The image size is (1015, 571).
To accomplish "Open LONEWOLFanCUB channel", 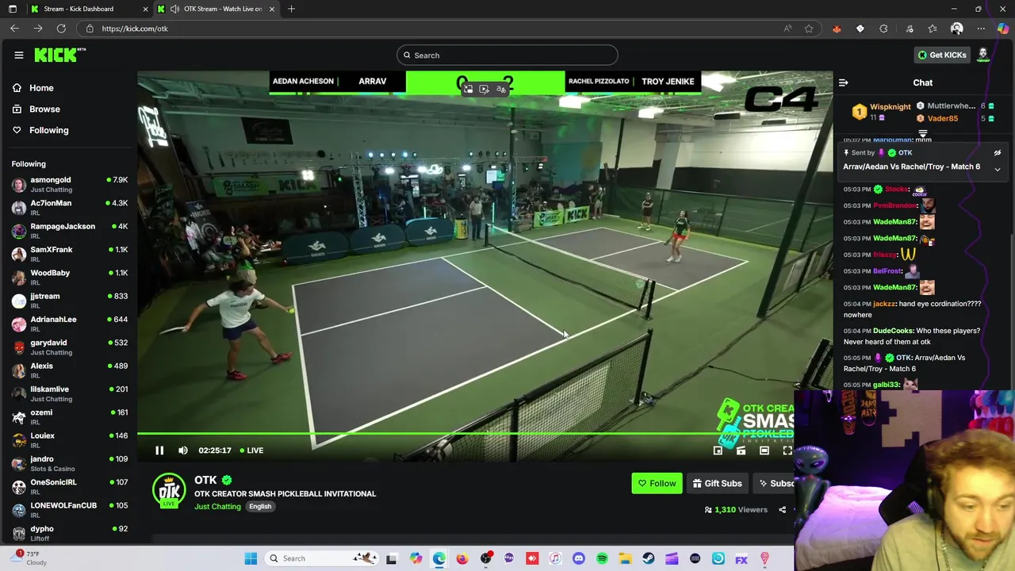I will coord(70,510).
